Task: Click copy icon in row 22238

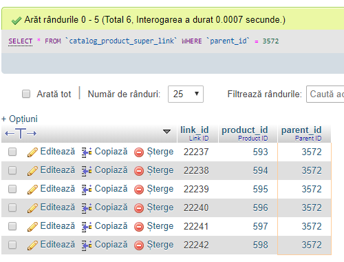Action: [87, 171]
